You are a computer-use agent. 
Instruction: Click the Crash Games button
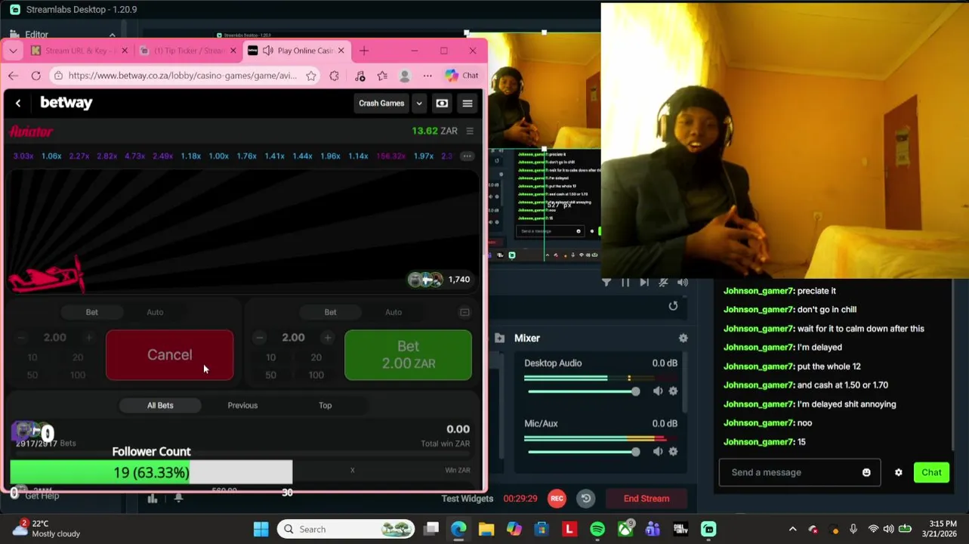pos(381,104)
